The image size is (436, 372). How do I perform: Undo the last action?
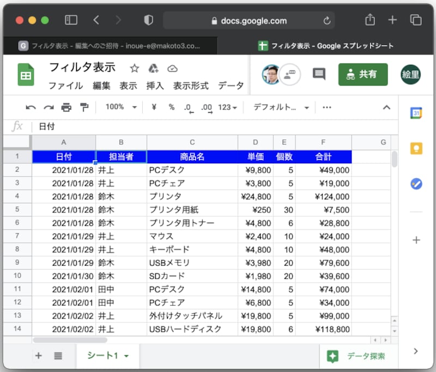[32, 107]
